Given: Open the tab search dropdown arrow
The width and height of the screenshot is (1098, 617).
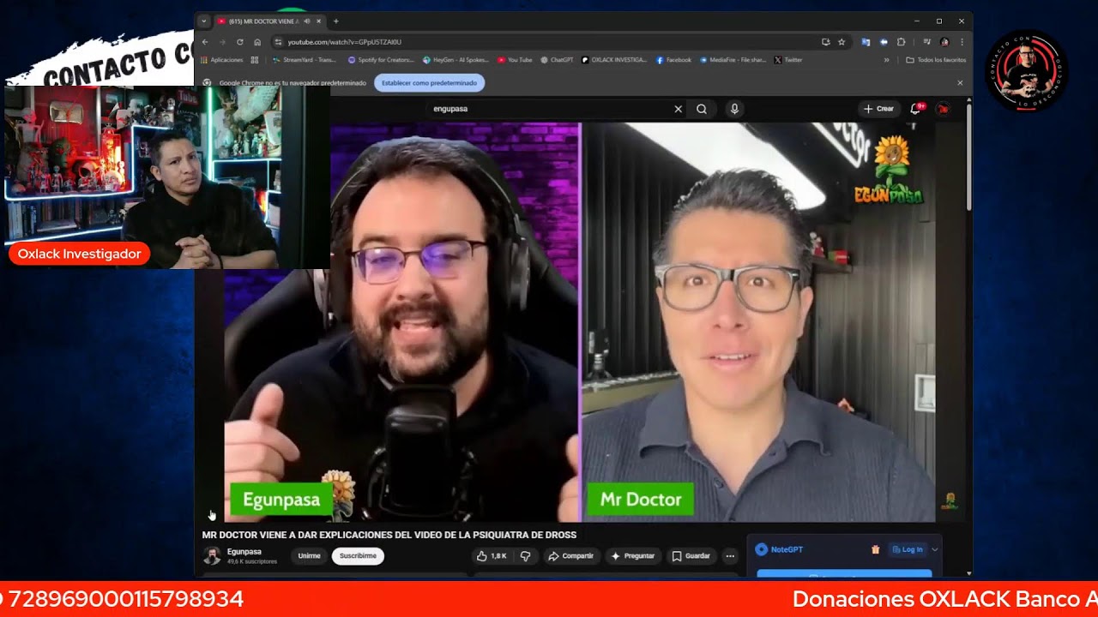Looking at the screenshot, I should click(203, 21).
